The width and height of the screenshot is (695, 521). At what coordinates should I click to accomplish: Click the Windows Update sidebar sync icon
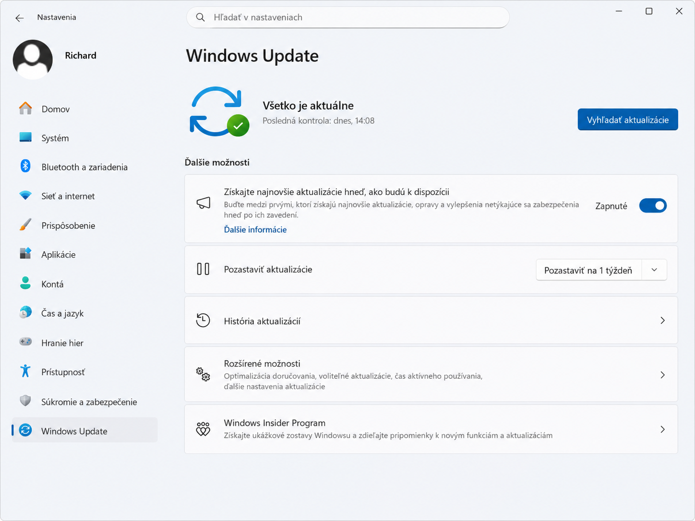tap(25, 430)
